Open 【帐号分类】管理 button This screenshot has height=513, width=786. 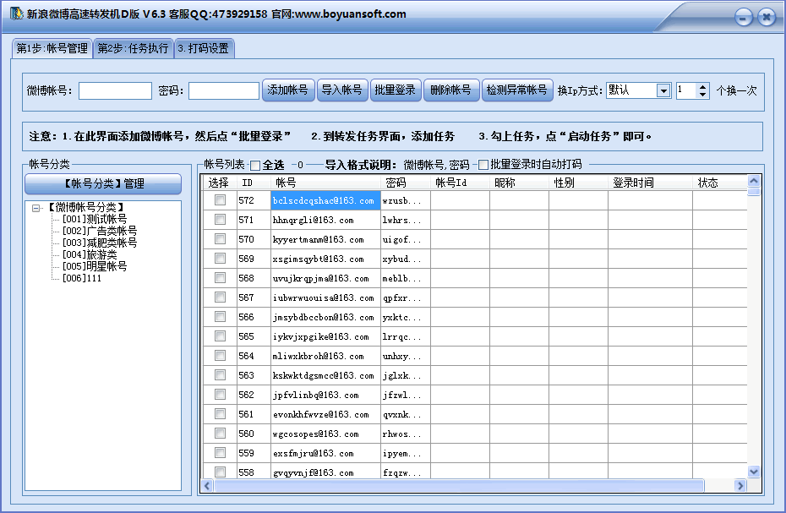point(103,184)
